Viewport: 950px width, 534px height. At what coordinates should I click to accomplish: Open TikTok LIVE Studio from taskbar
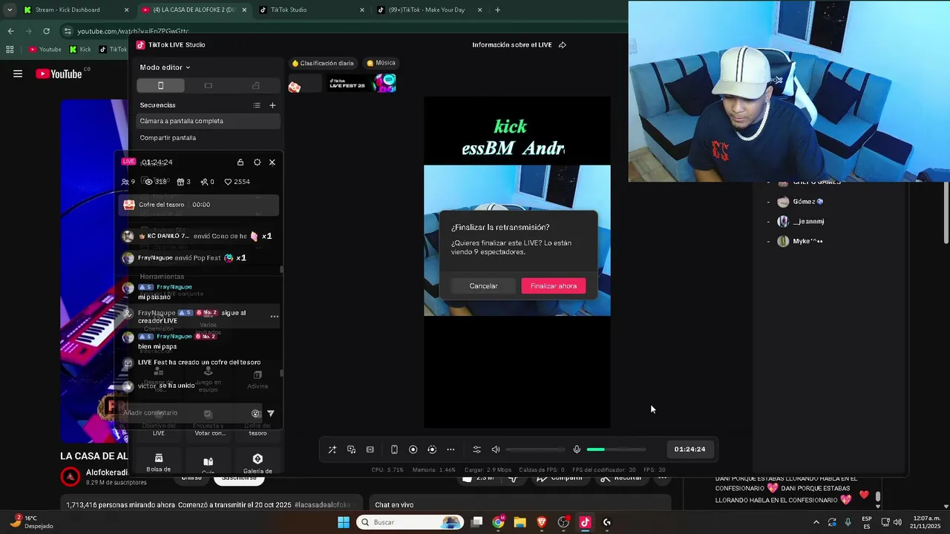585,522
